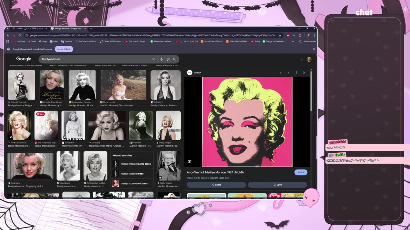Open tab search dropdown arrow

pos(7,28)
